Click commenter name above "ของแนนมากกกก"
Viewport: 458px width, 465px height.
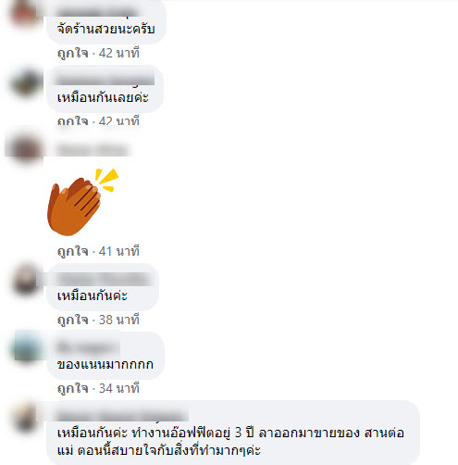point(88,347)
